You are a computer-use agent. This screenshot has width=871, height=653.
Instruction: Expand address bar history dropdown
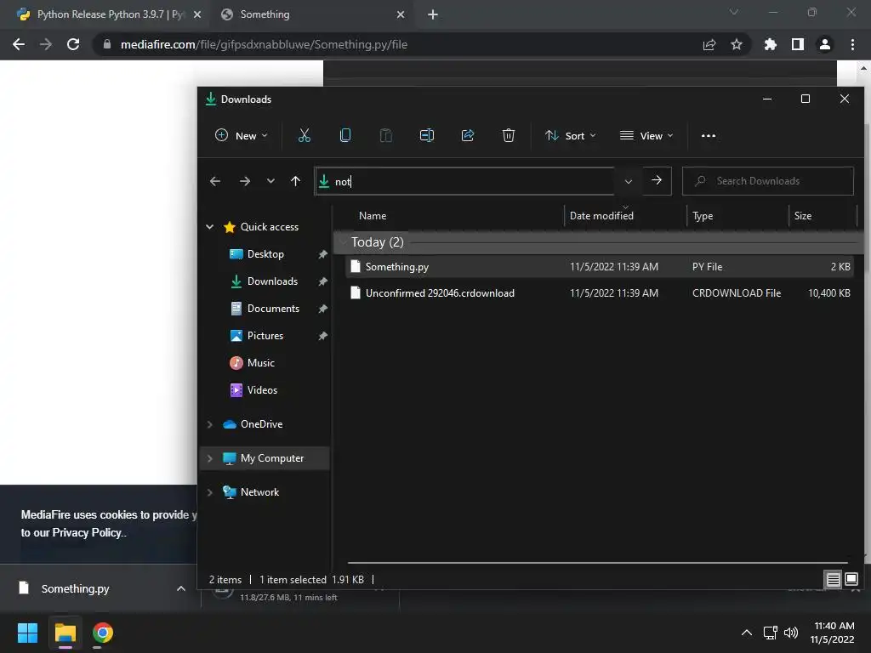pos(629,181)
